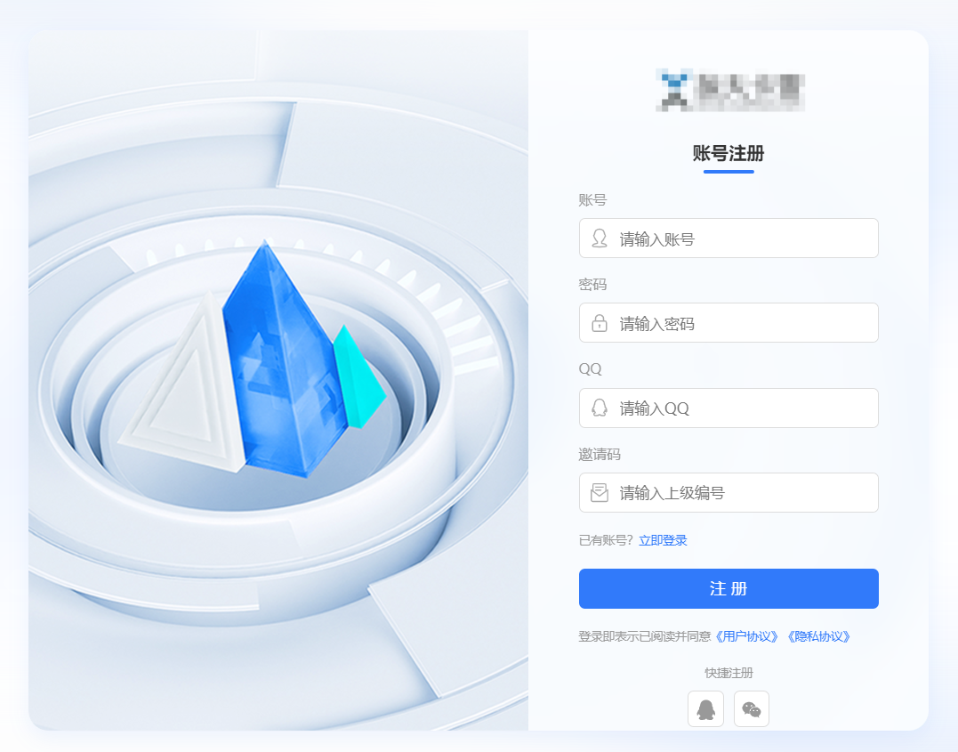Screen dimensions: 958x752
Task: Click the blurred brand logo at top
Action: [730, 91]
